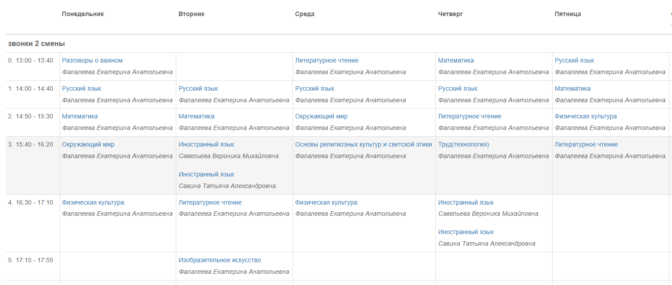This screenshot has height=285, width=672.
Task: Open Tuesday's Иностранный язык with Савельева
Action: coord(206,144)
